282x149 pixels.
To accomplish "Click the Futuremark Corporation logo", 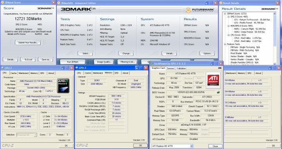I will [x=200, y=10].
